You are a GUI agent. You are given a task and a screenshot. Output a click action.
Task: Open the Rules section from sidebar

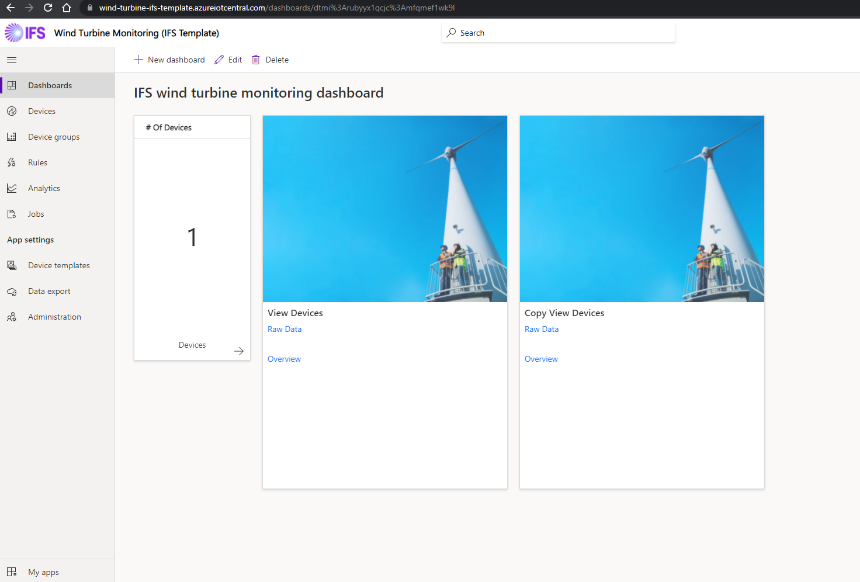12,162
